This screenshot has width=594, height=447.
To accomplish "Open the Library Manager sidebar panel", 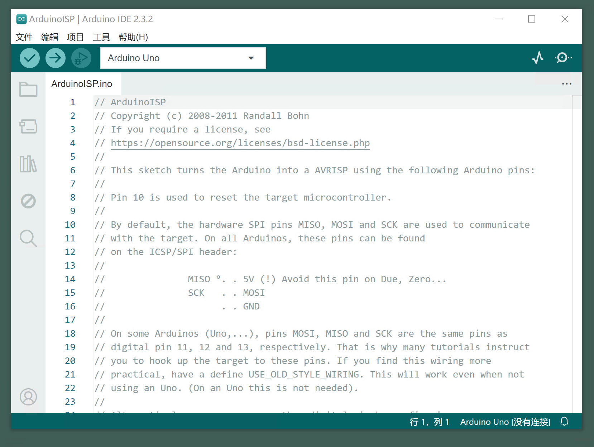I will click(x=28, y=164).
